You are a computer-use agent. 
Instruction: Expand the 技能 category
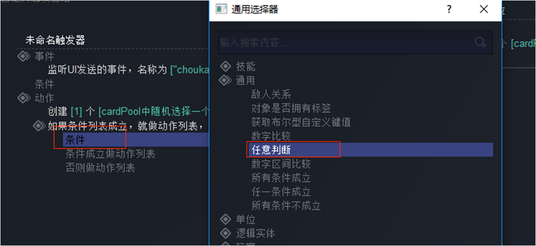pyautogui.click(x=225, y=66)
